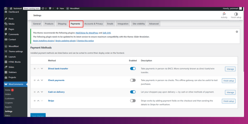Viewport: 248px width, 124px height.
Task: Open the Advanced tab
Action: [x=154, y=24]
